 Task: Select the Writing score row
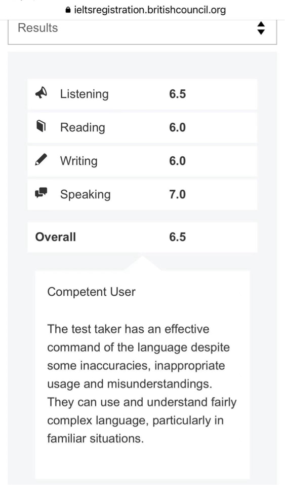[142, 161]
